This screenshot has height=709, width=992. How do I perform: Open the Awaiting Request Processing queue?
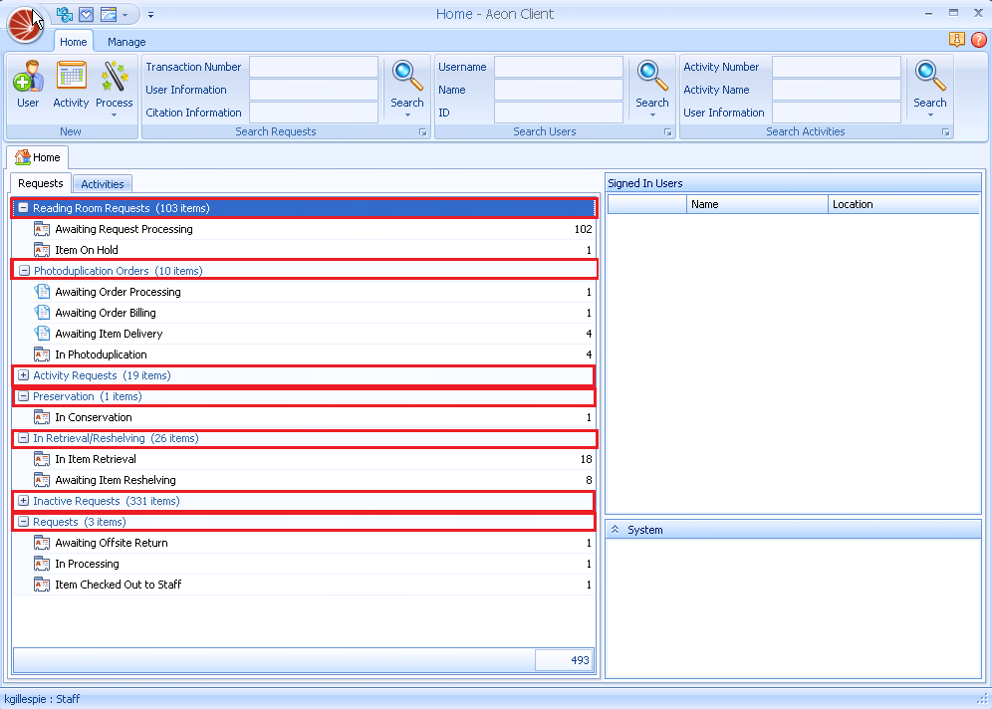[x=124, y=229]
